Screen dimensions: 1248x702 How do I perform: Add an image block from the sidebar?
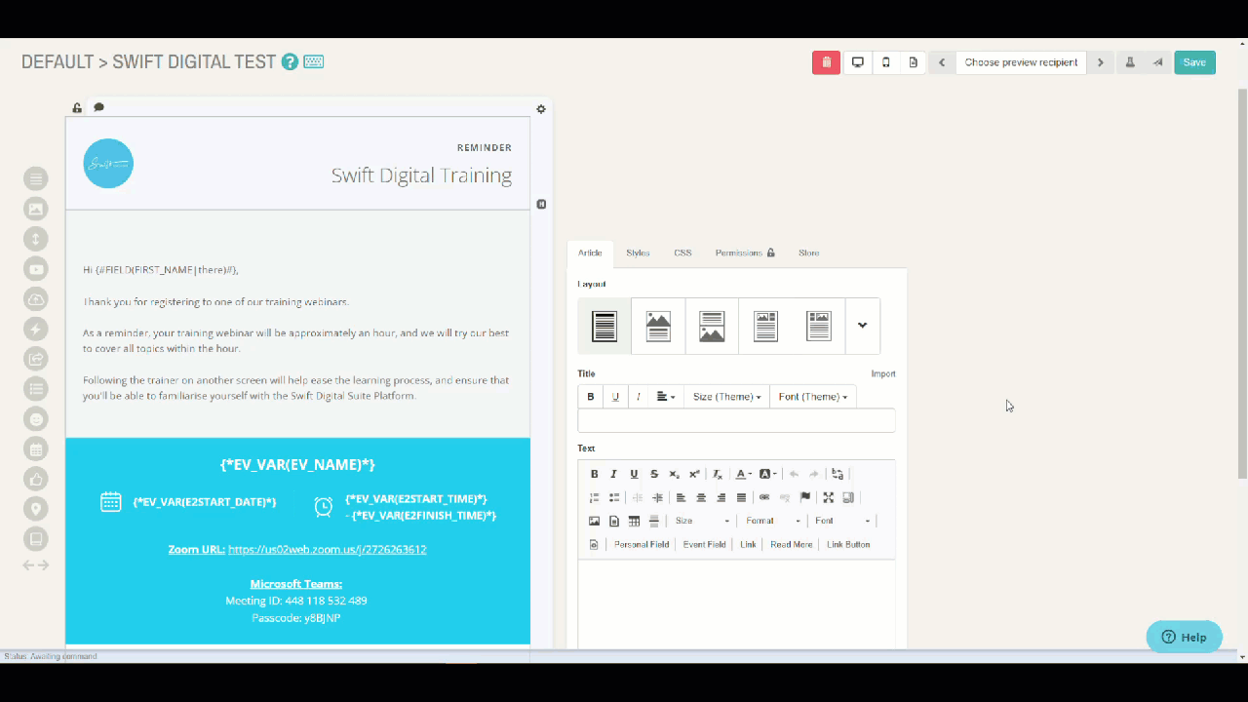36,209
